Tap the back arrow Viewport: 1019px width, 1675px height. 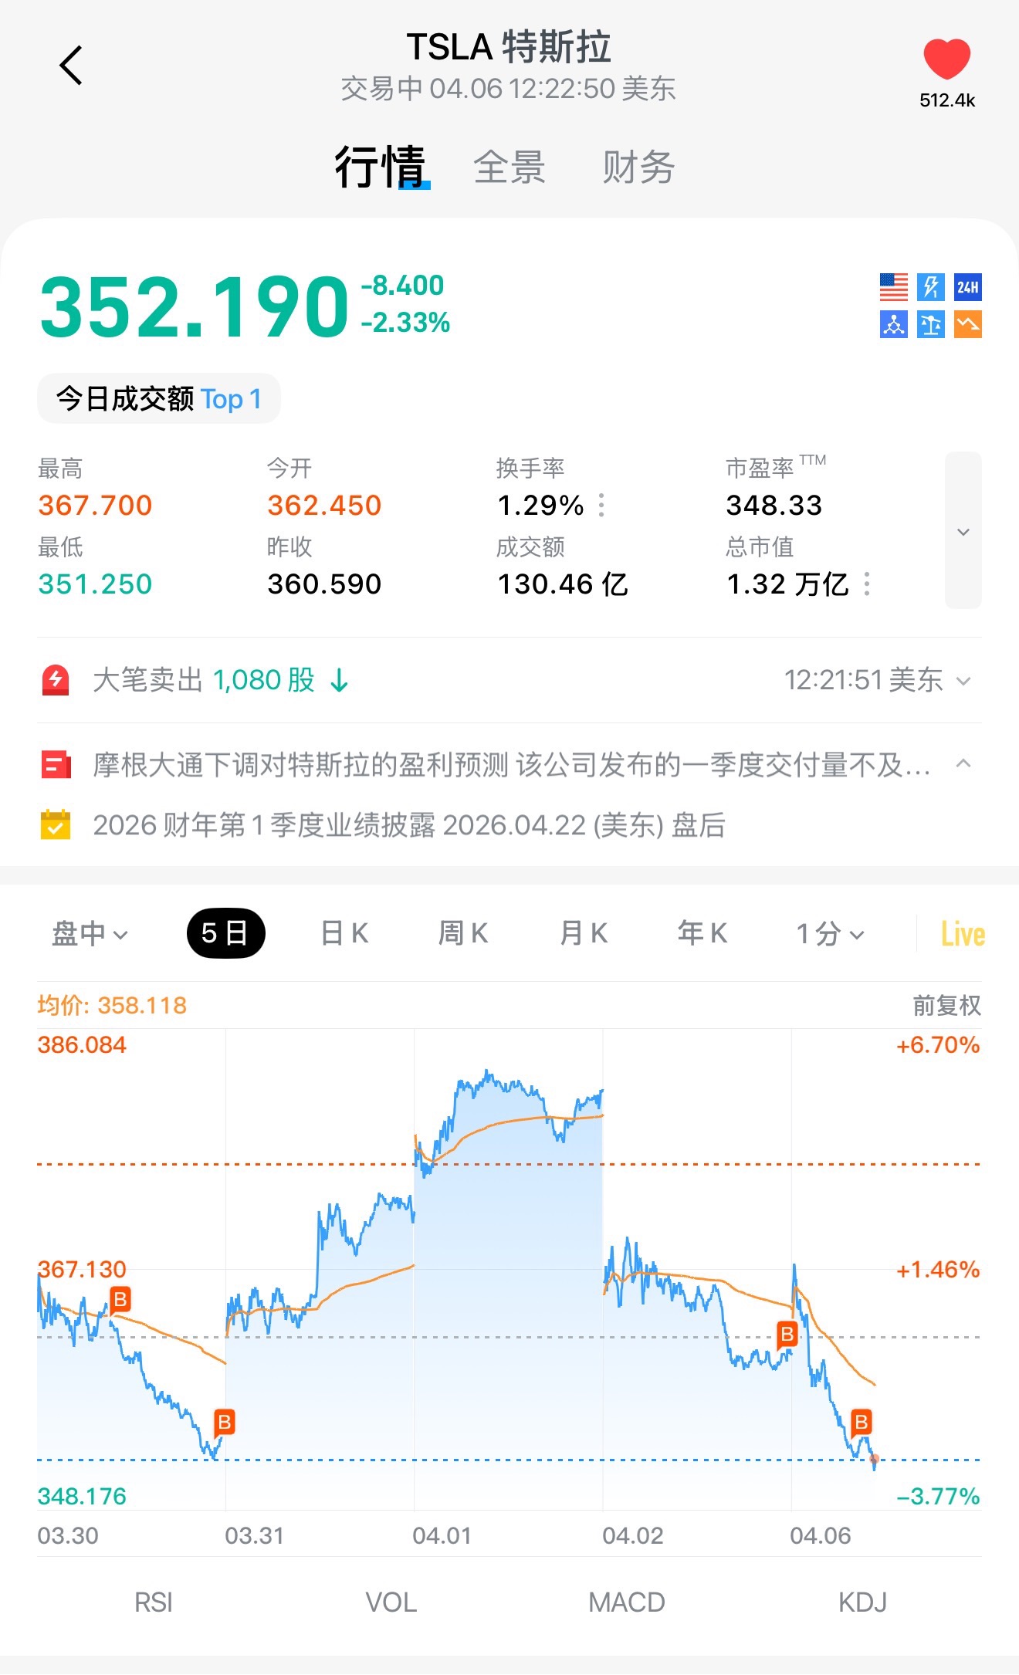[71, 66]
